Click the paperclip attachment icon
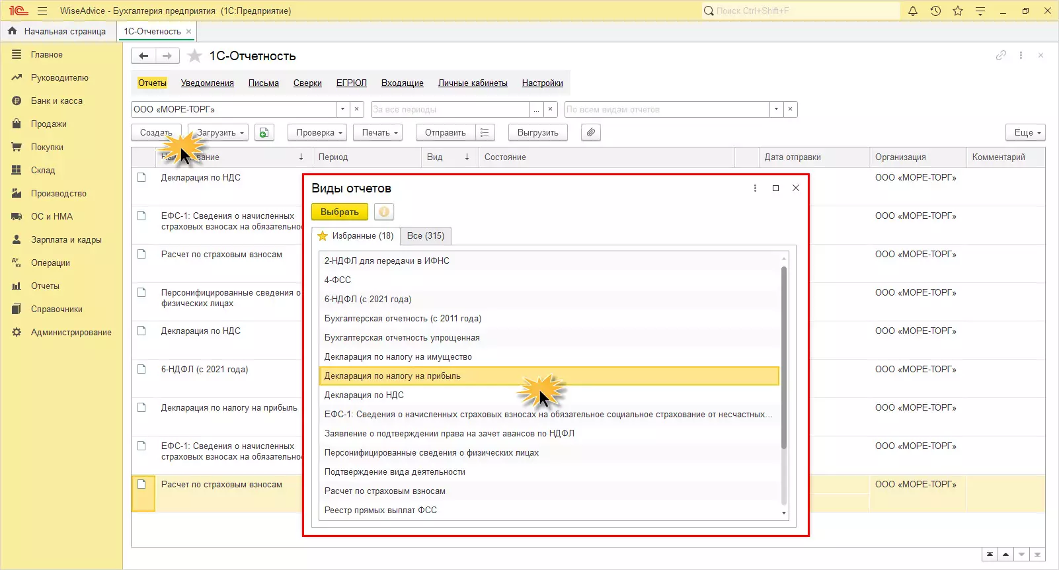Viewport: 1059px width, 570px height. pos(591,133)
